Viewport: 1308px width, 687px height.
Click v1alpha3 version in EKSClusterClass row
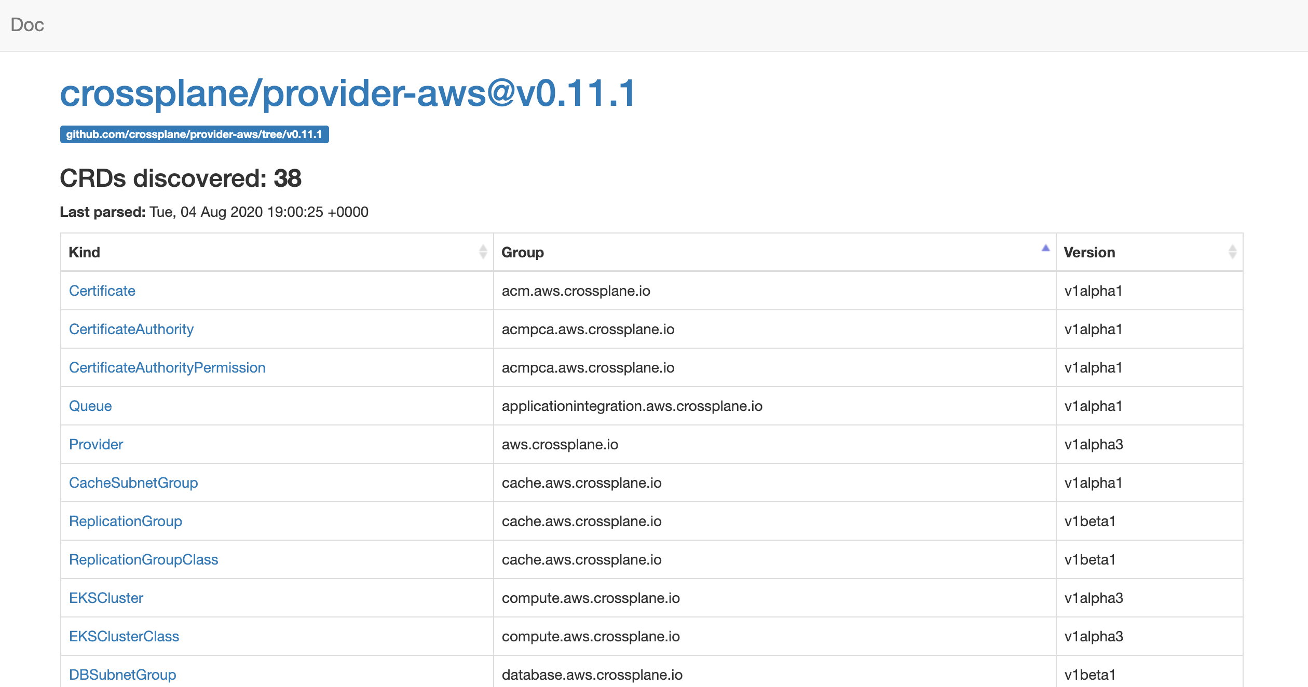1094,636
